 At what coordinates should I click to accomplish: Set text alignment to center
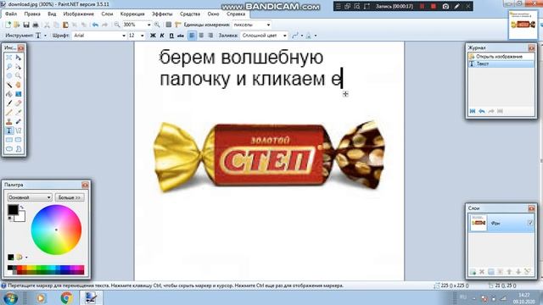pos(201,36)
